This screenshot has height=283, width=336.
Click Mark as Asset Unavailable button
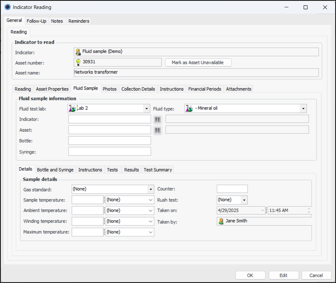point(198,63)
